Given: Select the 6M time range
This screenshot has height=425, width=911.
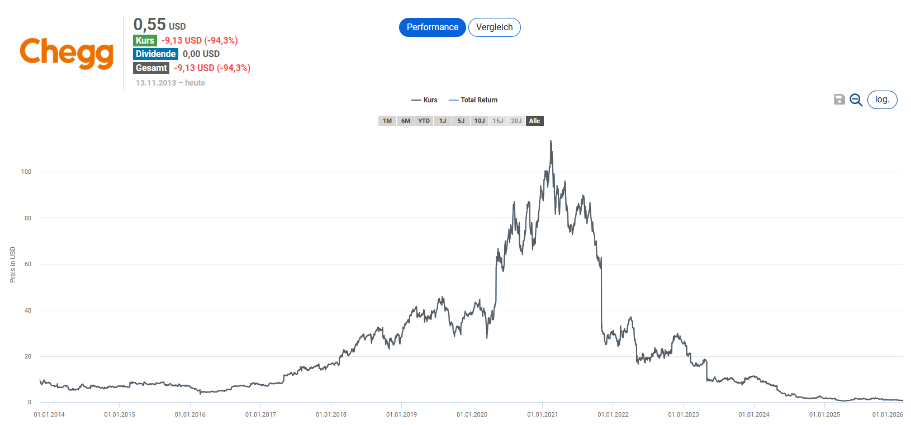Looking at the screenshot, I should click(x=406, y=121).
